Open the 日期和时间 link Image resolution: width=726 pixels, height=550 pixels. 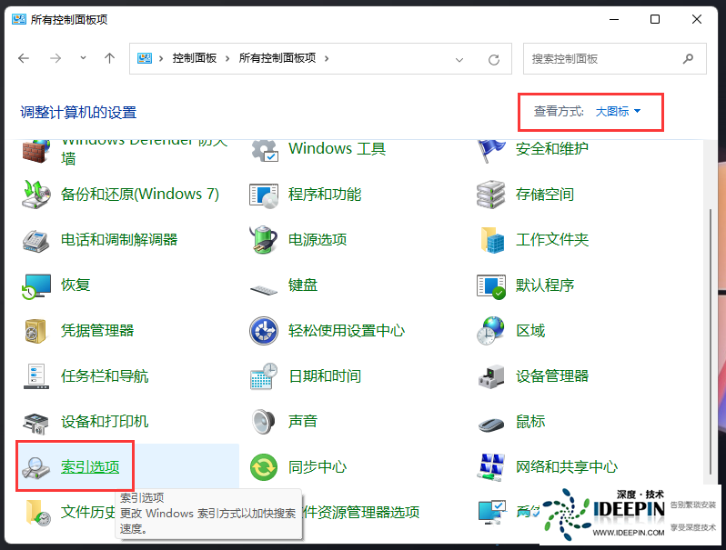[x=325, y=376]
